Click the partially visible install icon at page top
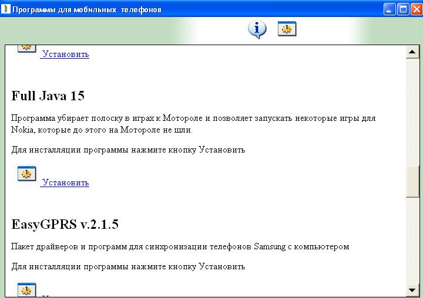 pyautogui.click(x=26, y=48)
